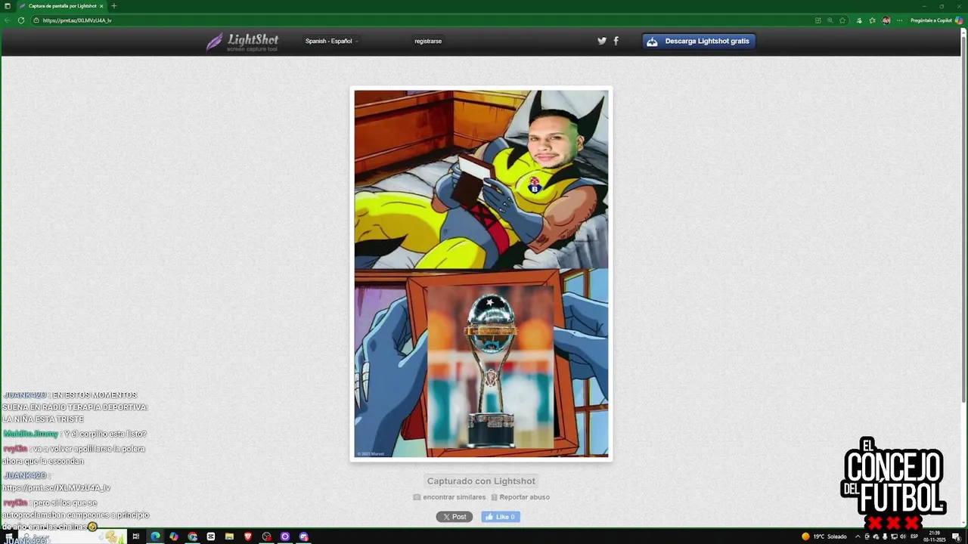Click Pregúntale a Copilot button
Image resolution: width=968 pixels, height=544 pixels.
(936, 20)
